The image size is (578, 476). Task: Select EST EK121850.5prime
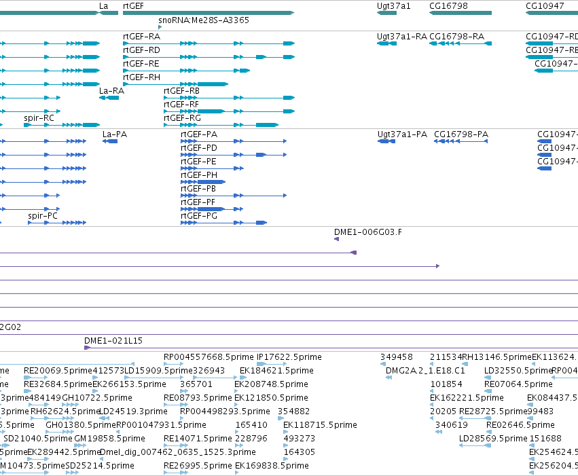pyautogui.click(x=271, y=398)
